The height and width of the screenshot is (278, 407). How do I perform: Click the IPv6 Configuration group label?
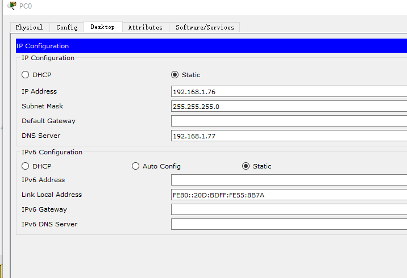52,152
